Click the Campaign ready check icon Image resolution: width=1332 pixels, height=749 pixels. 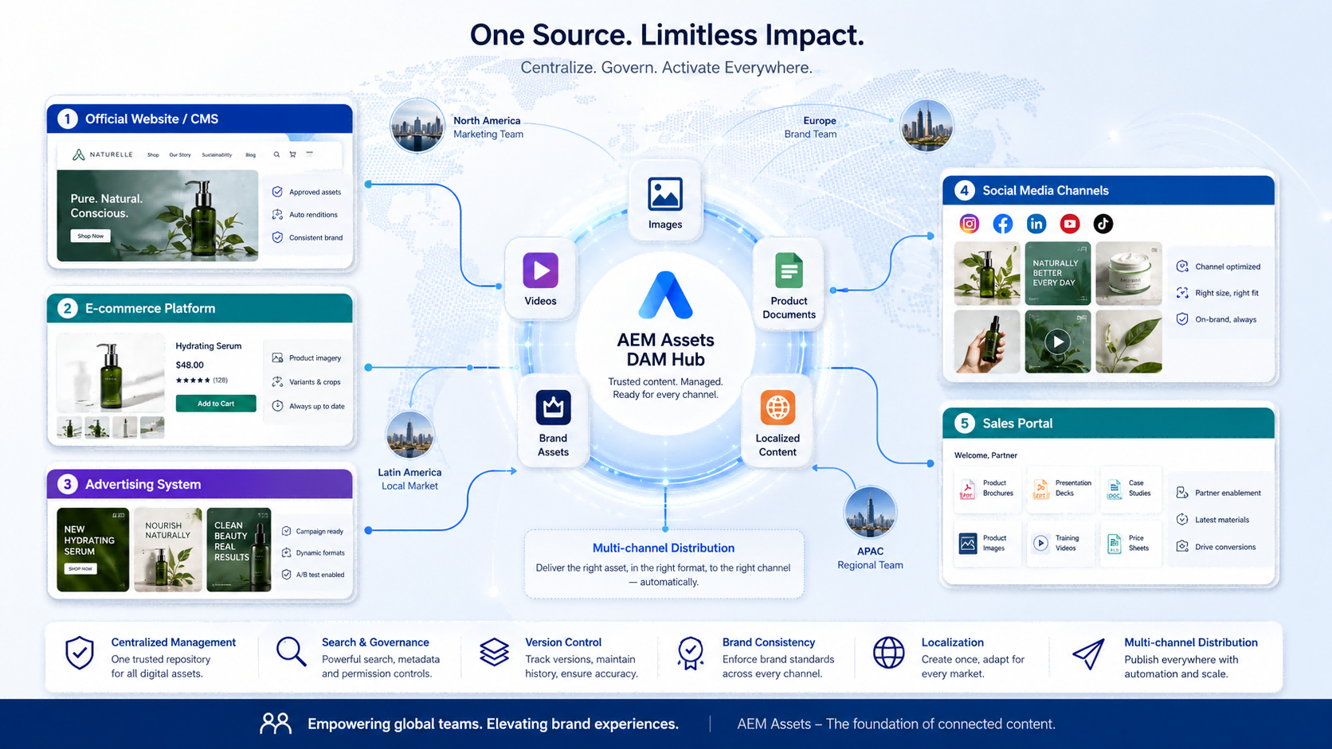pyautogui.click(x=286, y=531)
